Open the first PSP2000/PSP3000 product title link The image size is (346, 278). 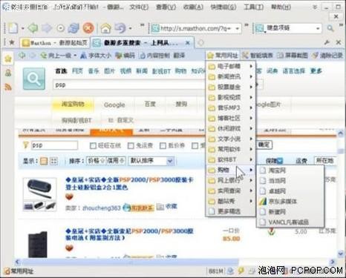(x=130, y=183)
